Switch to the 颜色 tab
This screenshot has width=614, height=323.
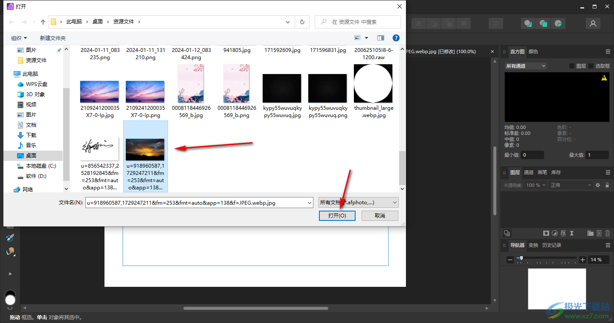coord(533,51)
